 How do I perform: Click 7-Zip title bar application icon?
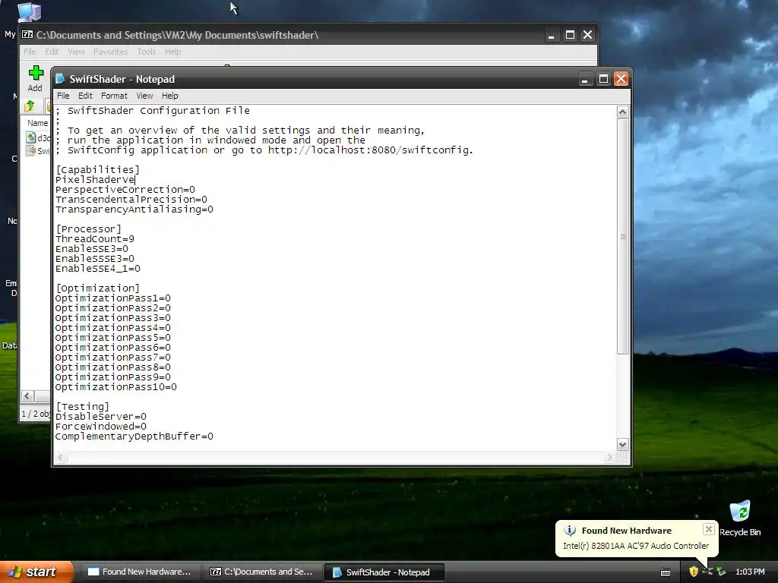pos(27,35)
